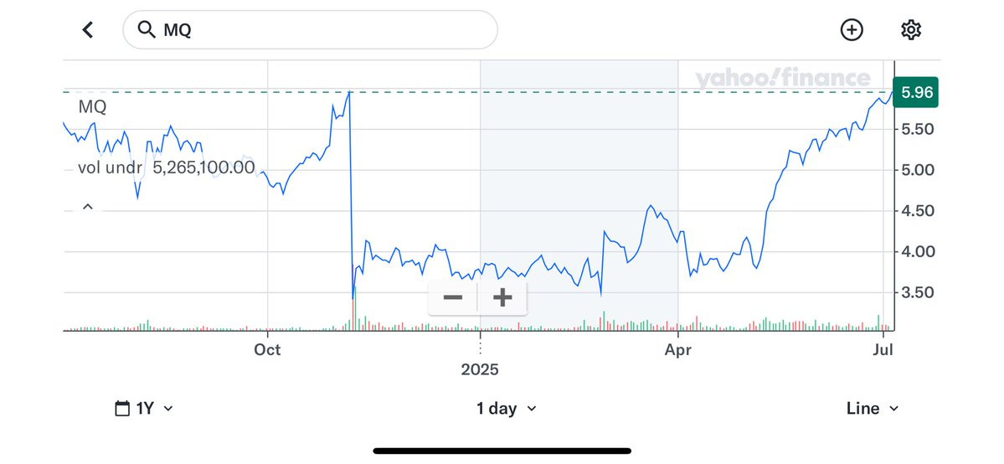Viewport: 1004px width, 464px height.
Task: Open the Line chart type dropdown
Action: coord(872,408)
